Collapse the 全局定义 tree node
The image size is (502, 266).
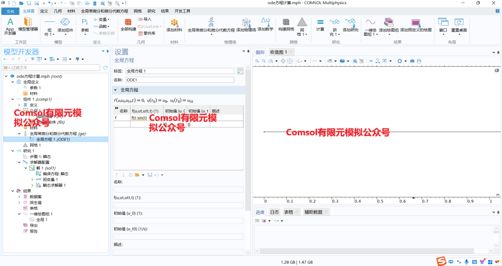pos(13,82)
